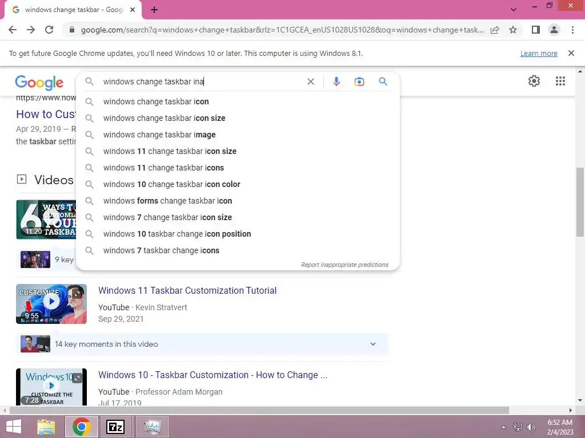Open Chrome's three-dot menu
Image resolution: width=585 pixels, height=438 pixels.
pos(572,30)
